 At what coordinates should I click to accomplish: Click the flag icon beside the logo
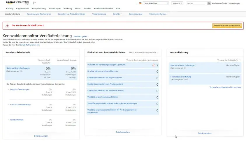click(x=34, y=3)
